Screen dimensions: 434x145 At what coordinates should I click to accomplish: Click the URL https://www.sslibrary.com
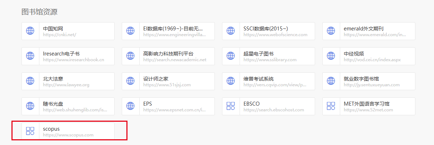click(x=270, y=60)
